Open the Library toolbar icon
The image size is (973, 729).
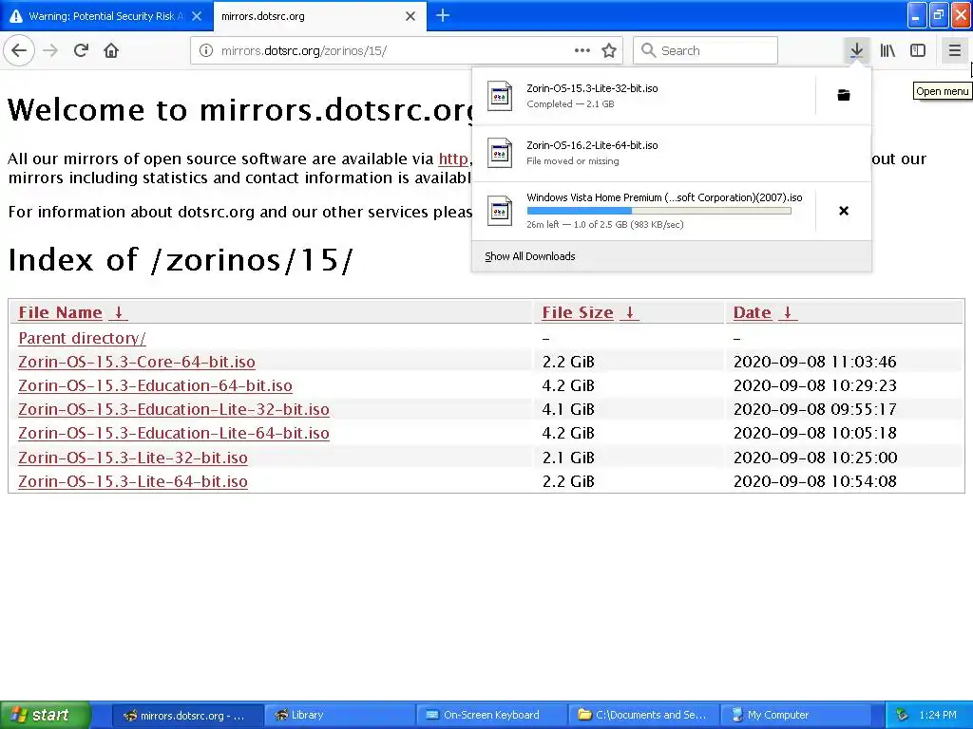(887, 50)
